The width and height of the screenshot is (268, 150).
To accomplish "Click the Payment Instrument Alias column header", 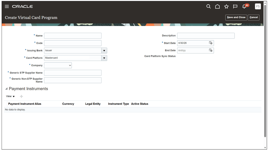I will pyautogui.click(x=25, y=104).
